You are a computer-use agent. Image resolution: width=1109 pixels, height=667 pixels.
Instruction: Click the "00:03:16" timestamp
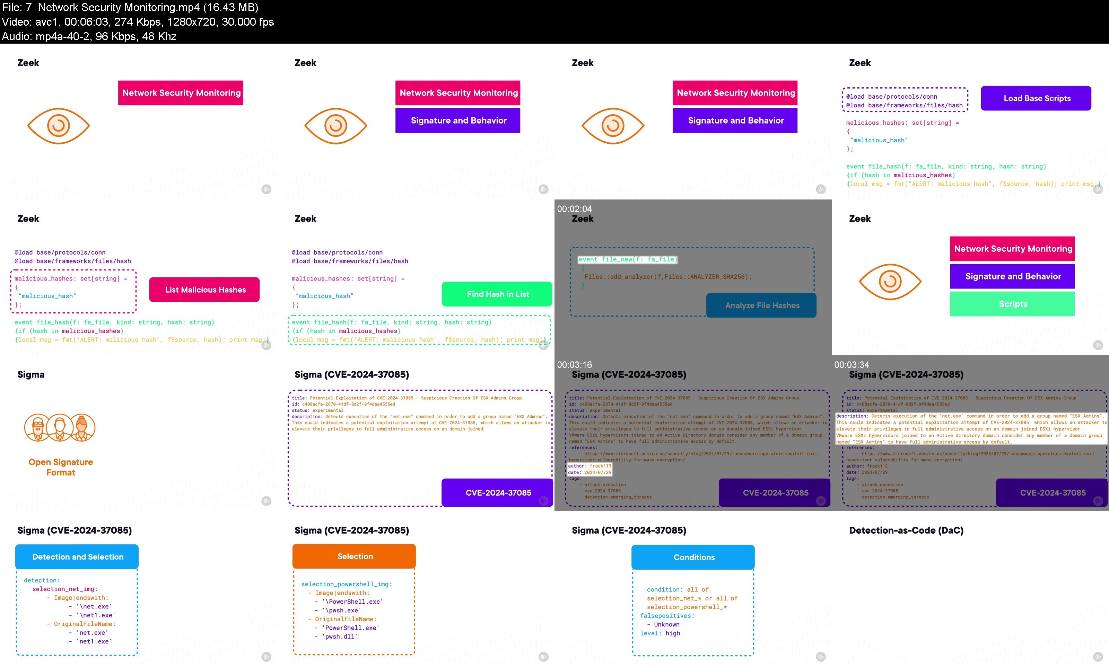(x=574, y=365)
